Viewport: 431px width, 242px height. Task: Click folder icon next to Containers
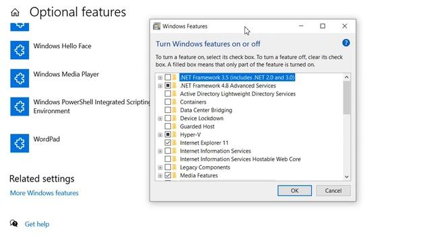coord(174,102)
